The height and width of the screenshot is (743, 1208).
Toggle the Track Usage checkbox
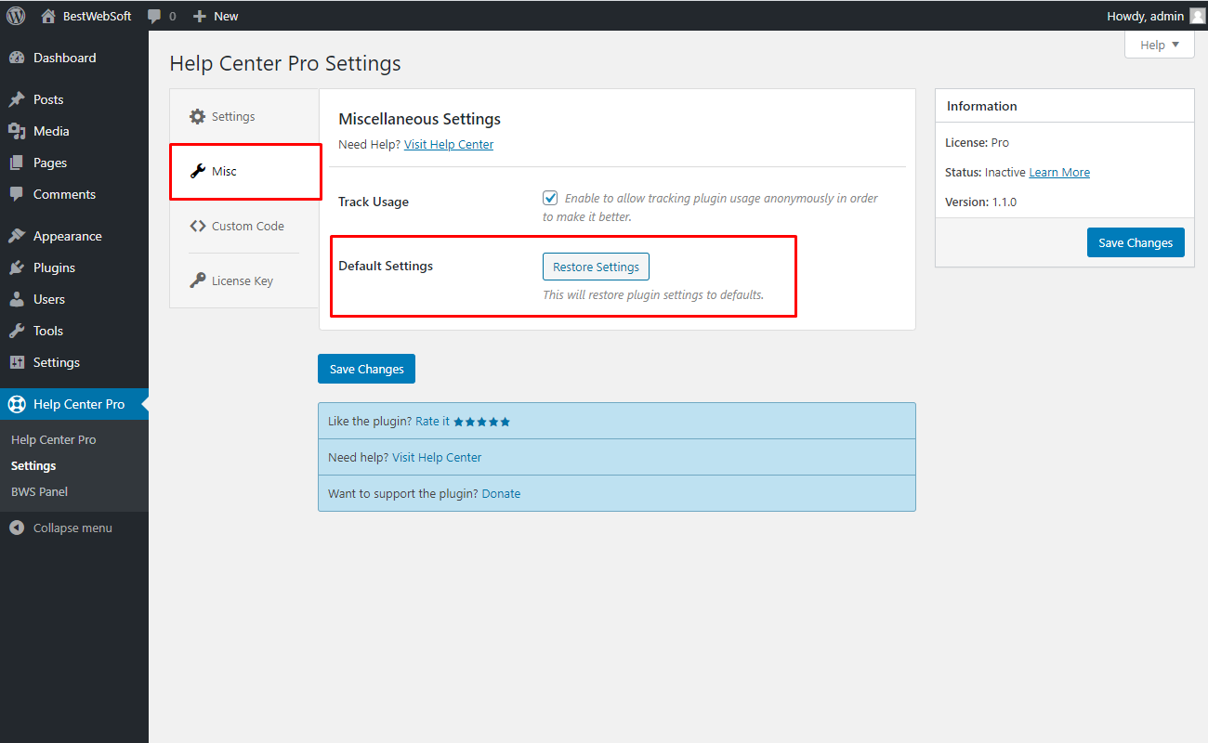[x=550, y=198]
